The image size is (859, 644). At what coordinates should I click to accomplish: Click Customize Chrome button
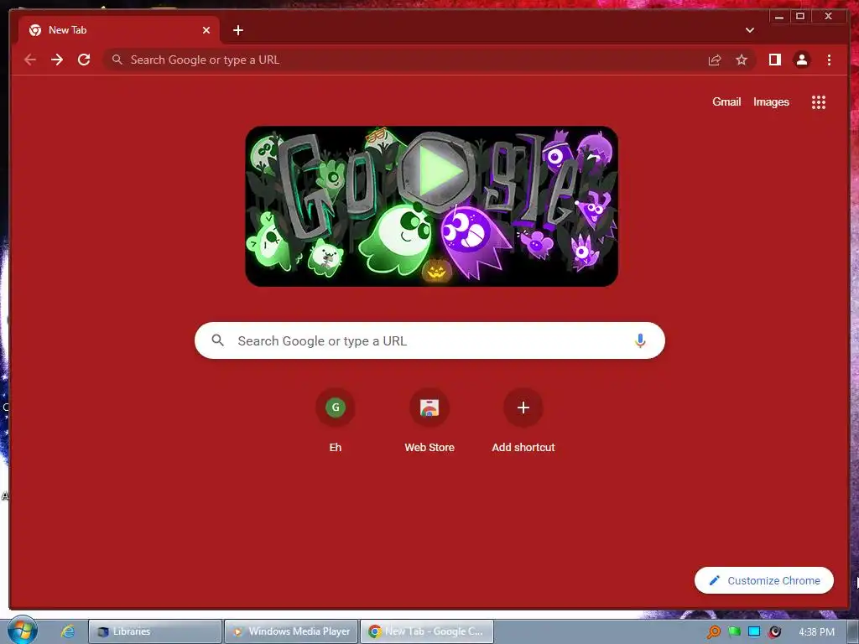click(x=764, y=580)
